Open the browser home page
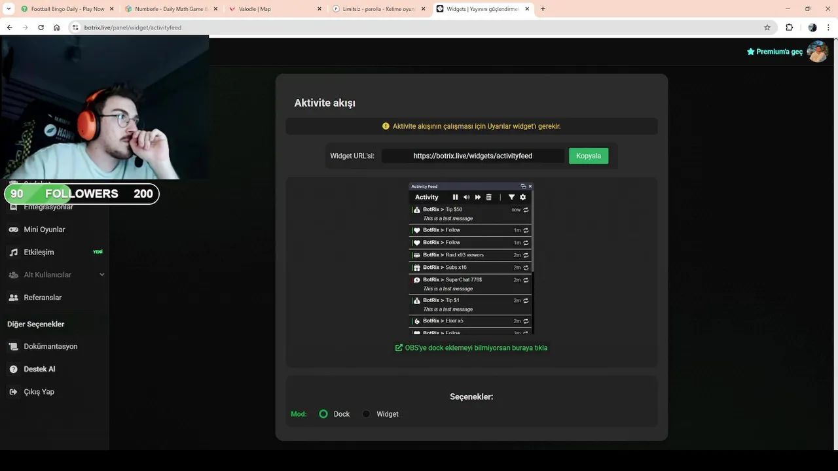 [57, 27]
